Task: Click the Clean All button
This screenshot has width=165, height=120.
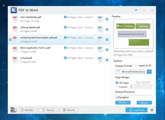Action: pos(69,110)
